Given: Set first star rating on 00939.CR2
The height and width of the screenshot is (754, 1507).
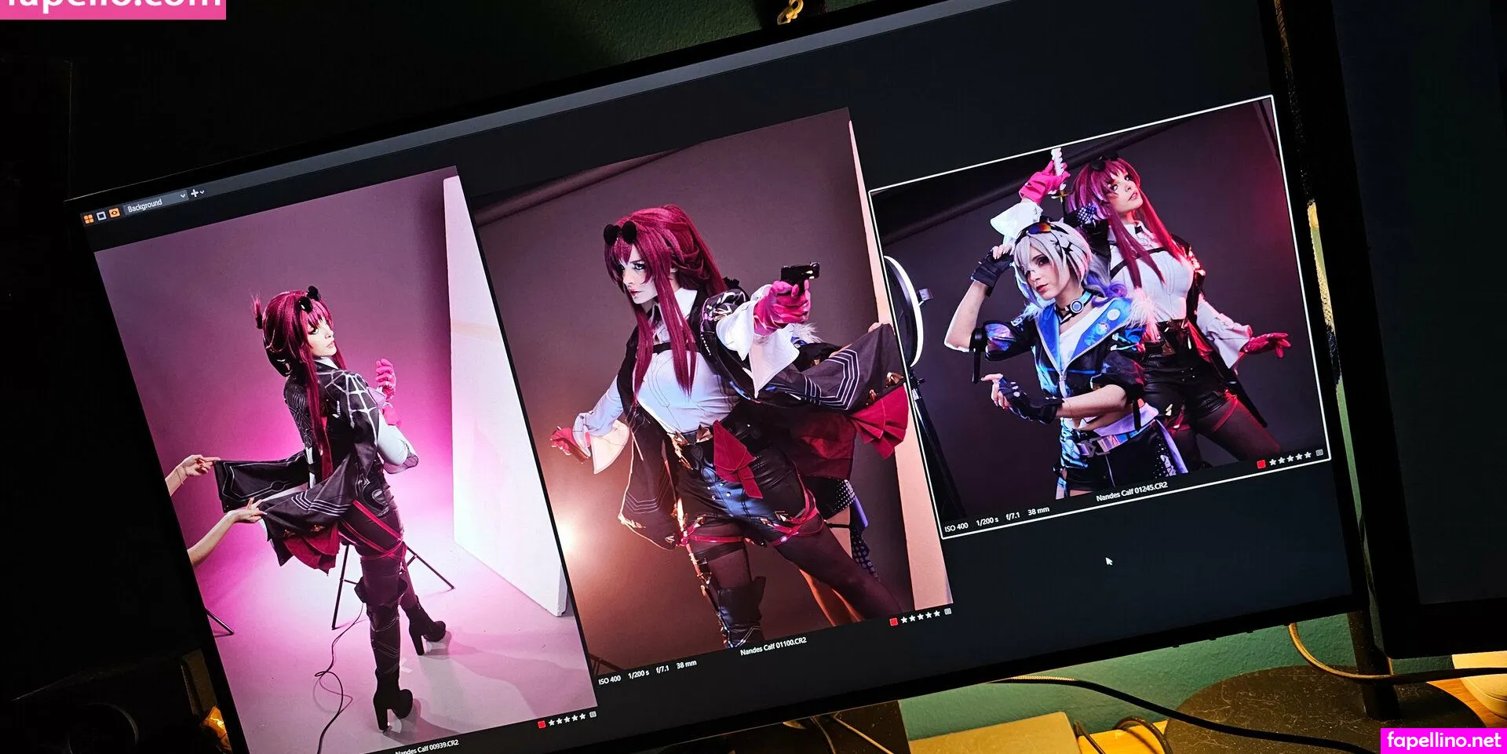Looking at the screenshot, I should 552,723.
